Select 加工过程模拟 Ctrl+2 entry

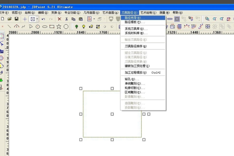coord(143,73)
